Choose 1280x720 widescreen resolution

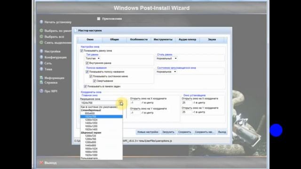(102, 136)
